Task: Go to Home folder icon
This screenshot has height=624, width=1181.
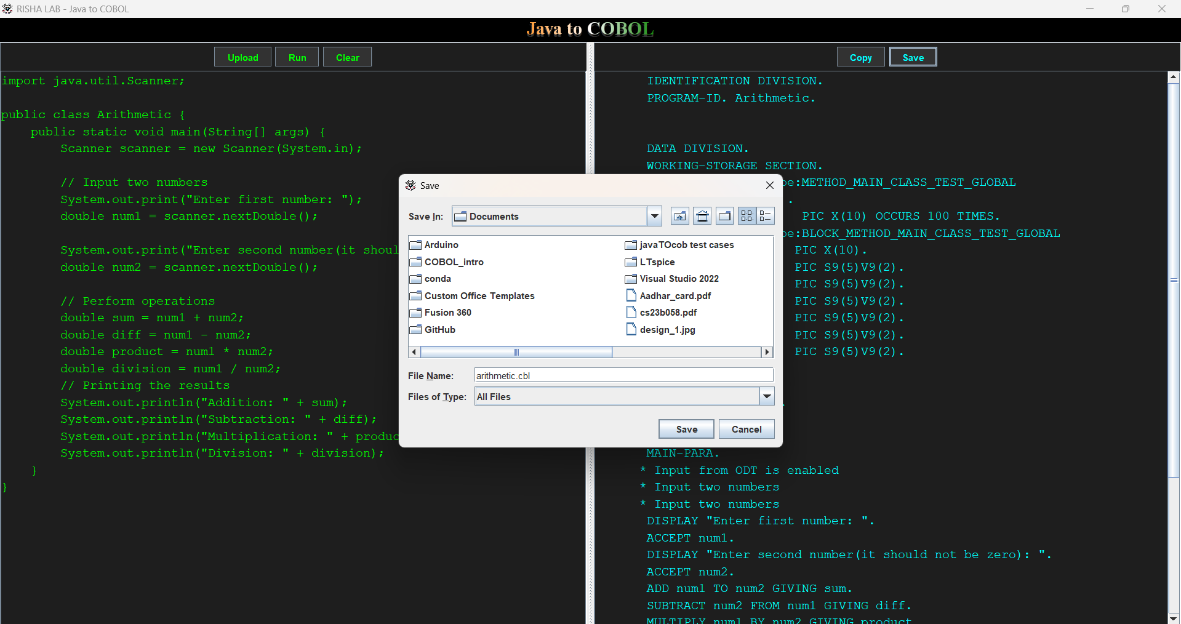Action: pyautogui.click(x=702, y=216)
